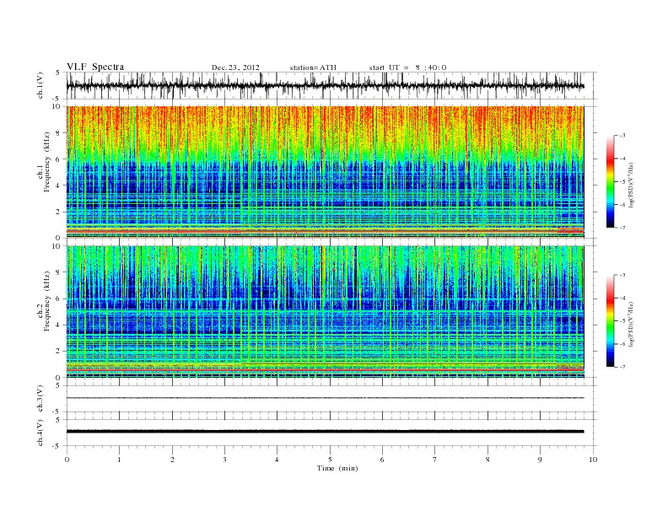
Task: Click the "-7" tick of the ch.2 color bar
Action: point(622,367)
